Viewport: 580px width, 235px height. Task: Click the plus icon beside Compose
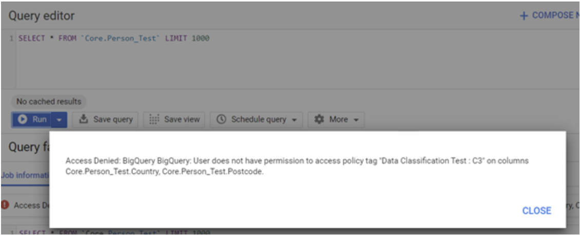point(524,16)
